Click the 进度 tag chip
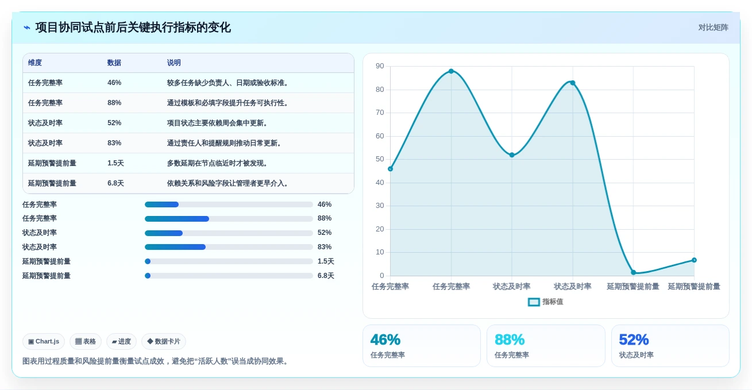752x390 pixels. pos(121,341)
